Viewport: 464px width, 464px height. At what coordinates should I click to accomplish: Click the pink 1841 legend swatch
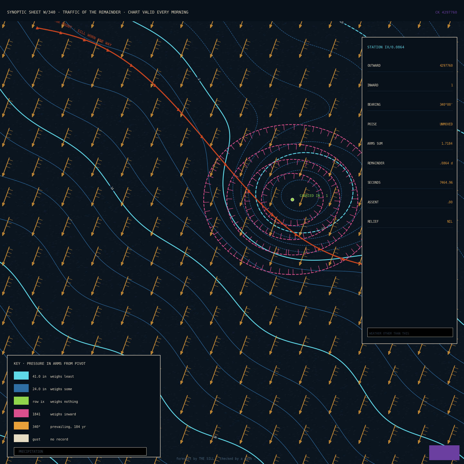pyautogui.click(x=21, y=413)
